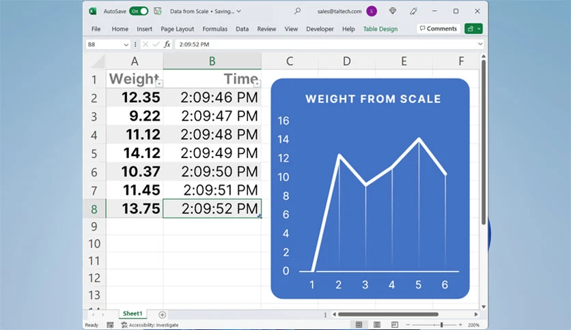
Task: Open the File menu
Action: pos(96,29)
